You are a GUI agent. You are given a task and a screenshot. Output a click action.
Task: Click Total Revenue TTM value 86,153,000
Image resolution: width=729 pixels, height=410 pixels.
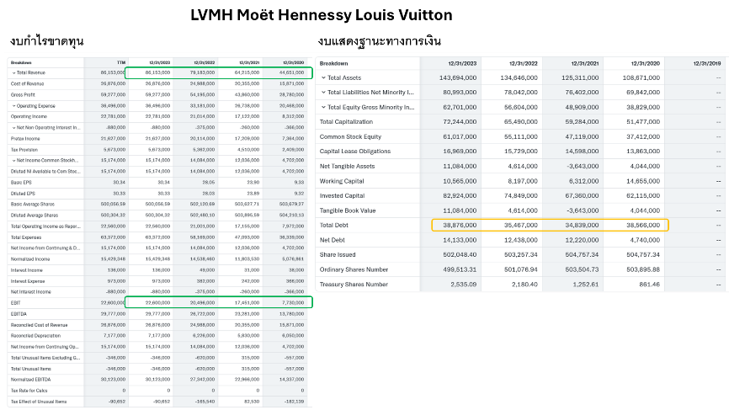click(113, 73)
